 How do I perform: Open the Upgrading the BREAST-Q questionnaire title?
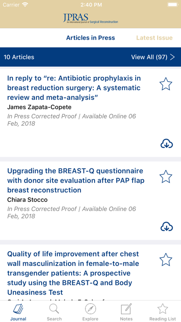click(76, 180)
